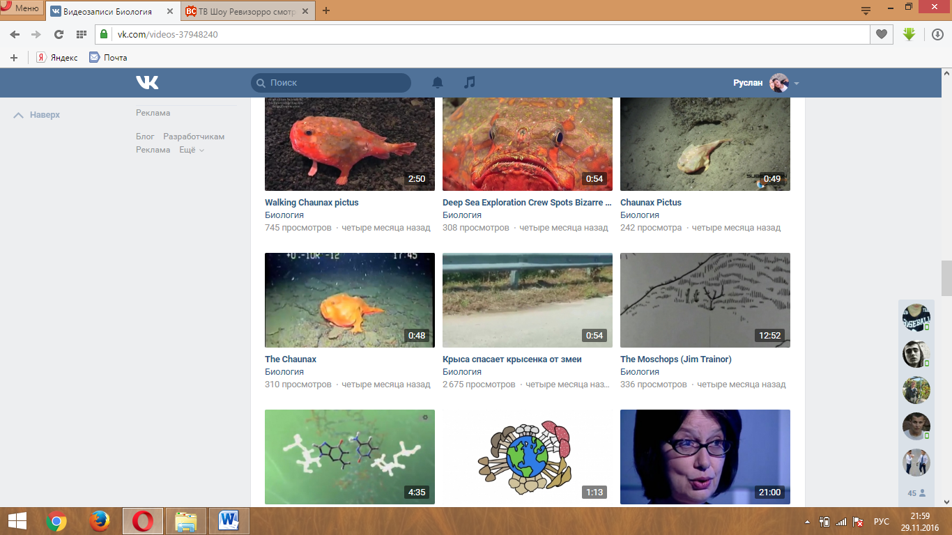
Task: Click the VK search field
Action: [x=331, y=82]
